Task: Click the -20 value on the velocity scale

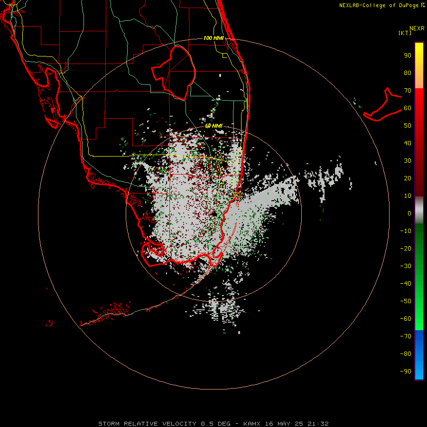Action: click(406, 248)
